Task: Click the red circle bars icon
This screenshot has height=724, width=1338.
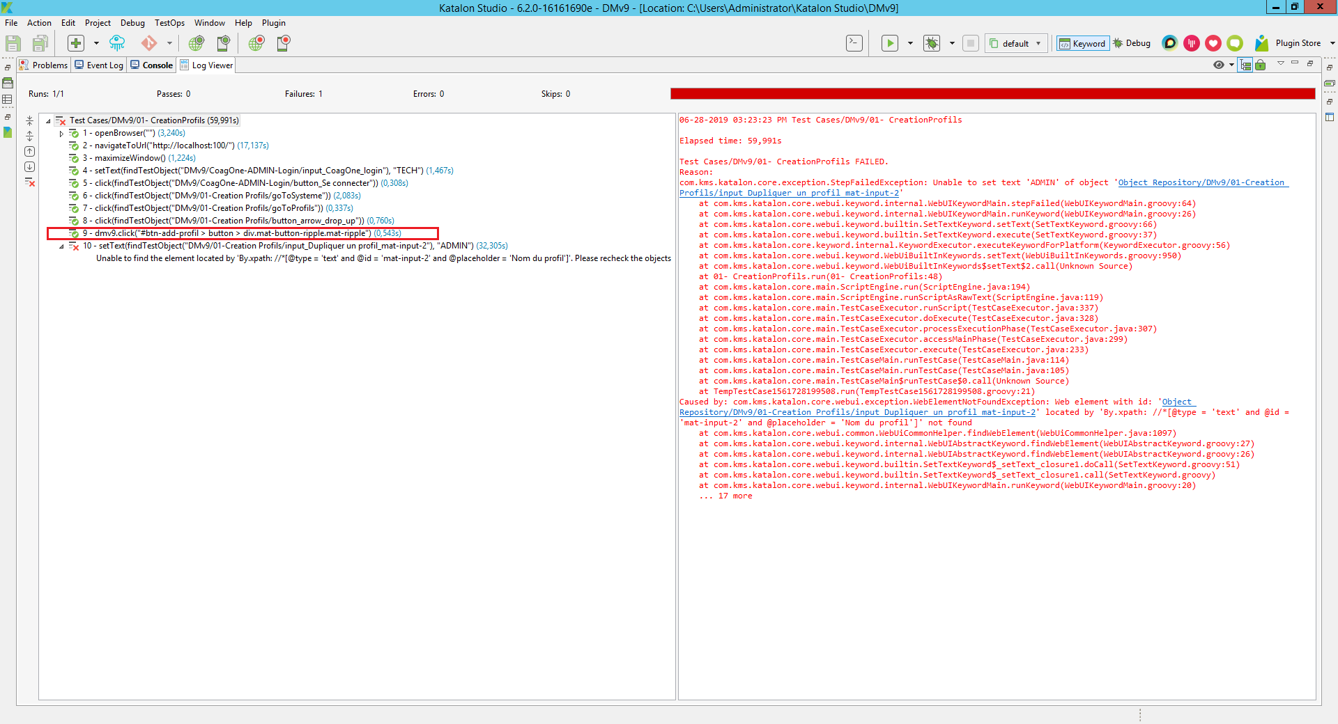Action: click(x=1192, y=43)
